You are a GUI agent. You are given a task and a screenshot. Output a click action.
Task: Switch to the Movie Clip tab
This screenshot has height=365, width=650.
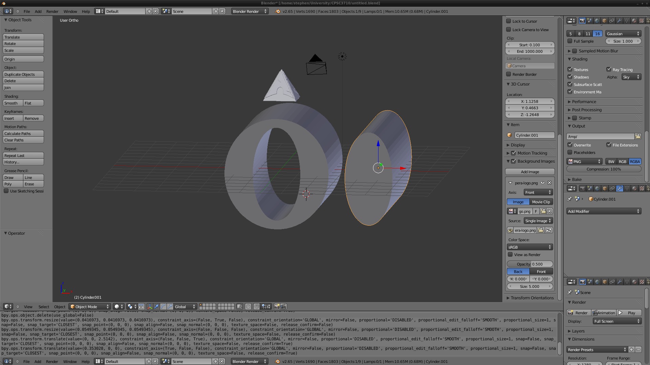[541, 202]
